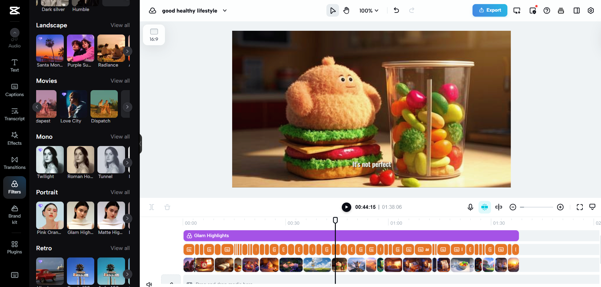Open the comments icon above timeline
The height and width of the screenshot is (287, 601).
592,207
